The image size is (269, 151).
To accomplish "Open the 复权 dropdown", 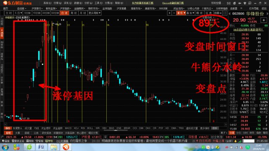I will tap(181, 13).
